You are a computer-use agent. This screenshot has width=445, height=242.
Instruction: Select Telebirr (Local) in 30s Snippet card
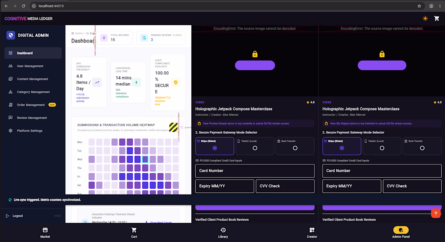click(x=382, y=146)
